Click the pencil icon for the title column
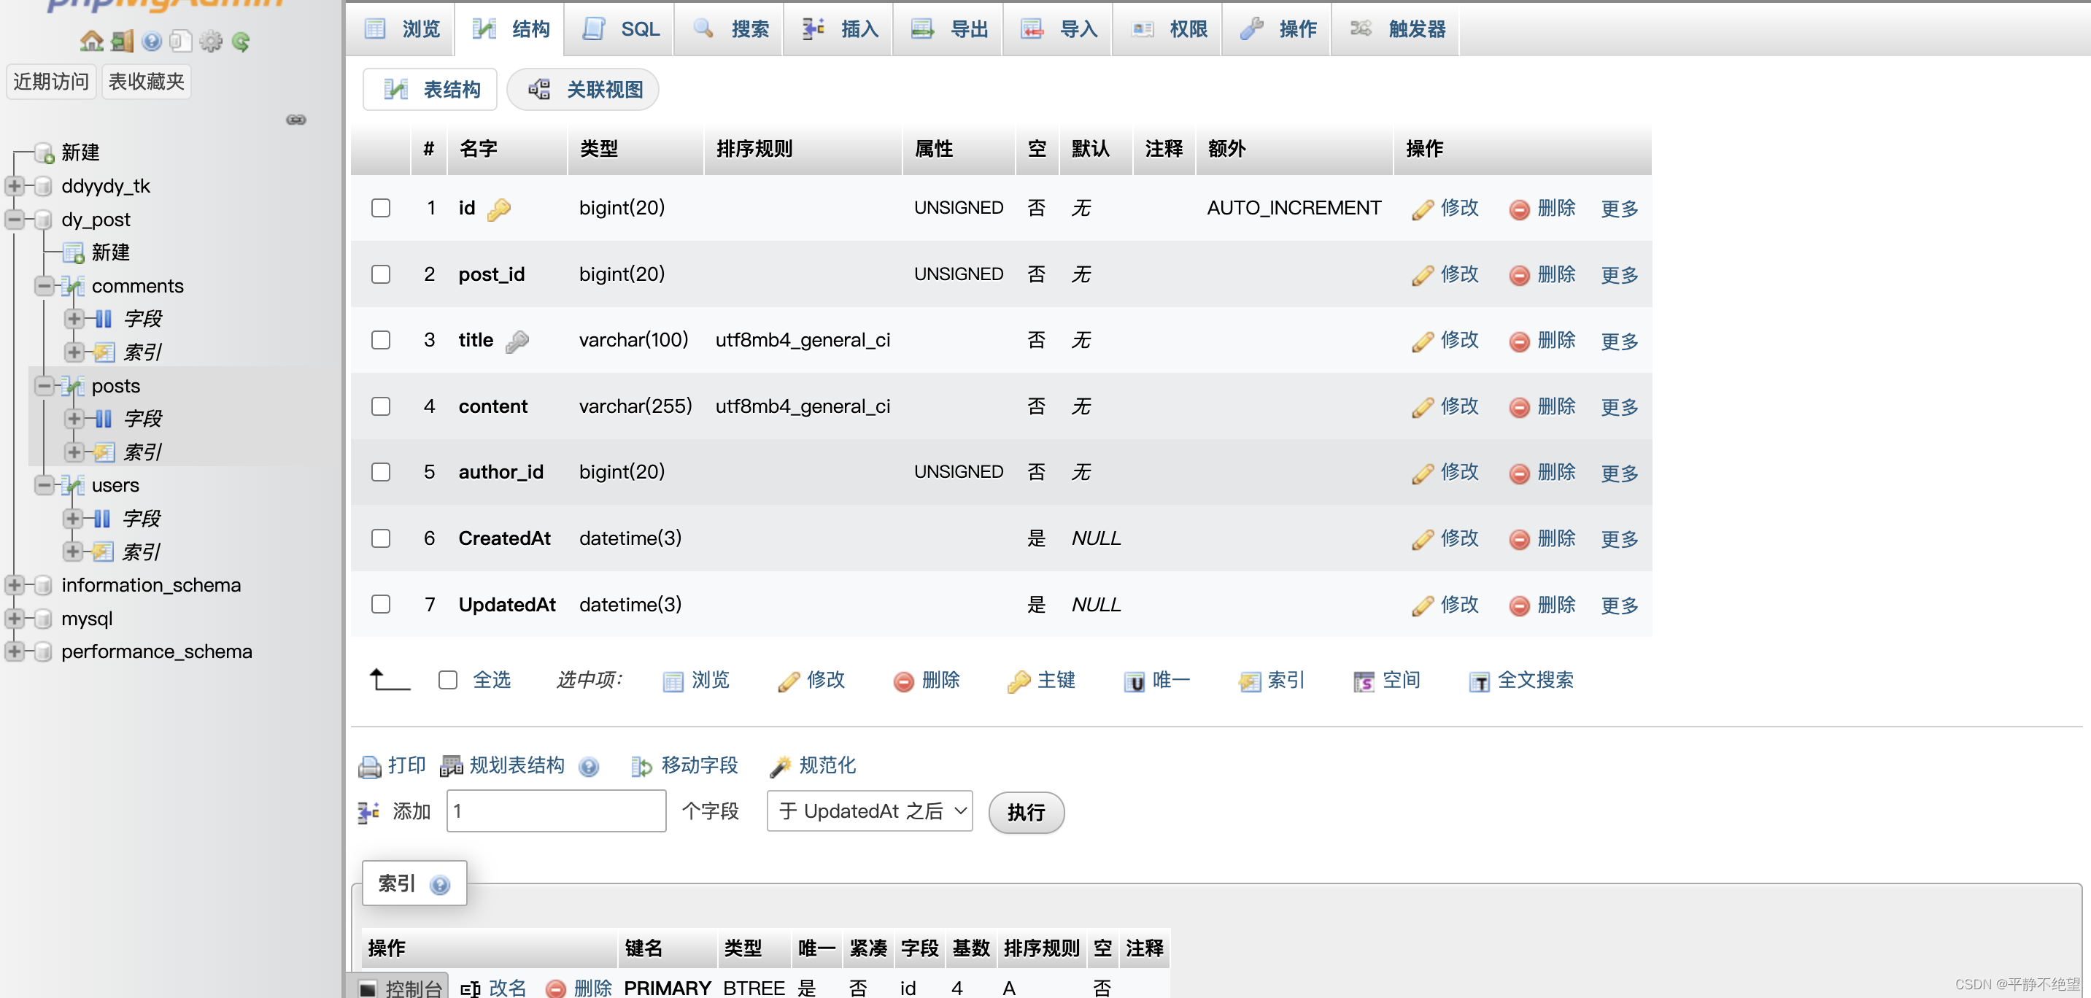Viewport: 2091px width, 998px height. (x=1422, y=341)
